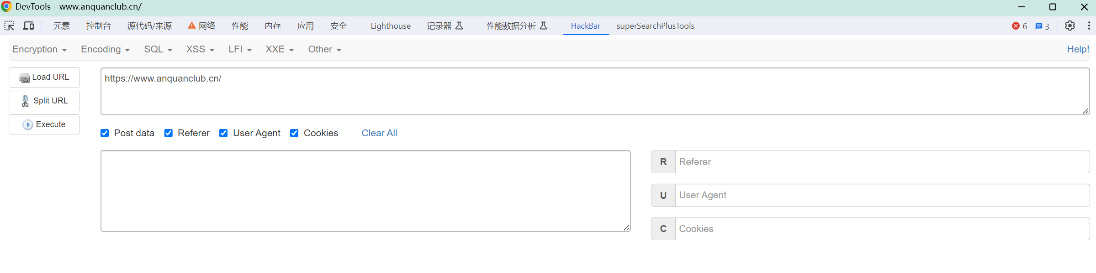Image resolution: width=1096 pixels, height=273 pixels.
Task: Click the Clear All link
Action: pos(379,133)
